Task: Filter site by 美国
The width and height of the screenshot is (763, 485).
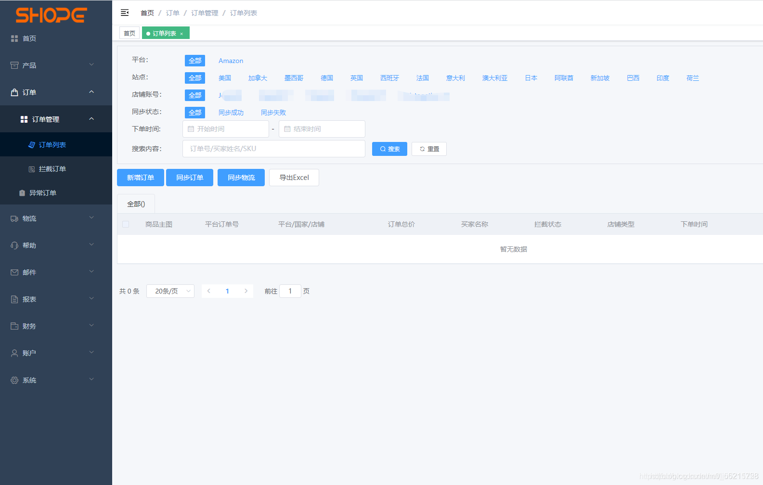Action: click(x=225, y=78)
